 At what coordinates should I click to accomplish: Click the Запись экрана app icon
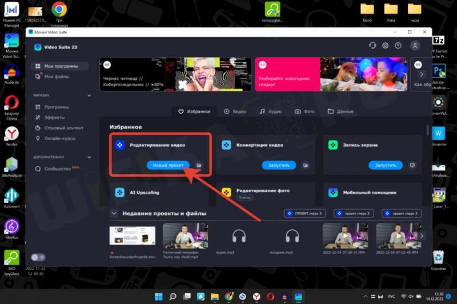pos(333,145)
